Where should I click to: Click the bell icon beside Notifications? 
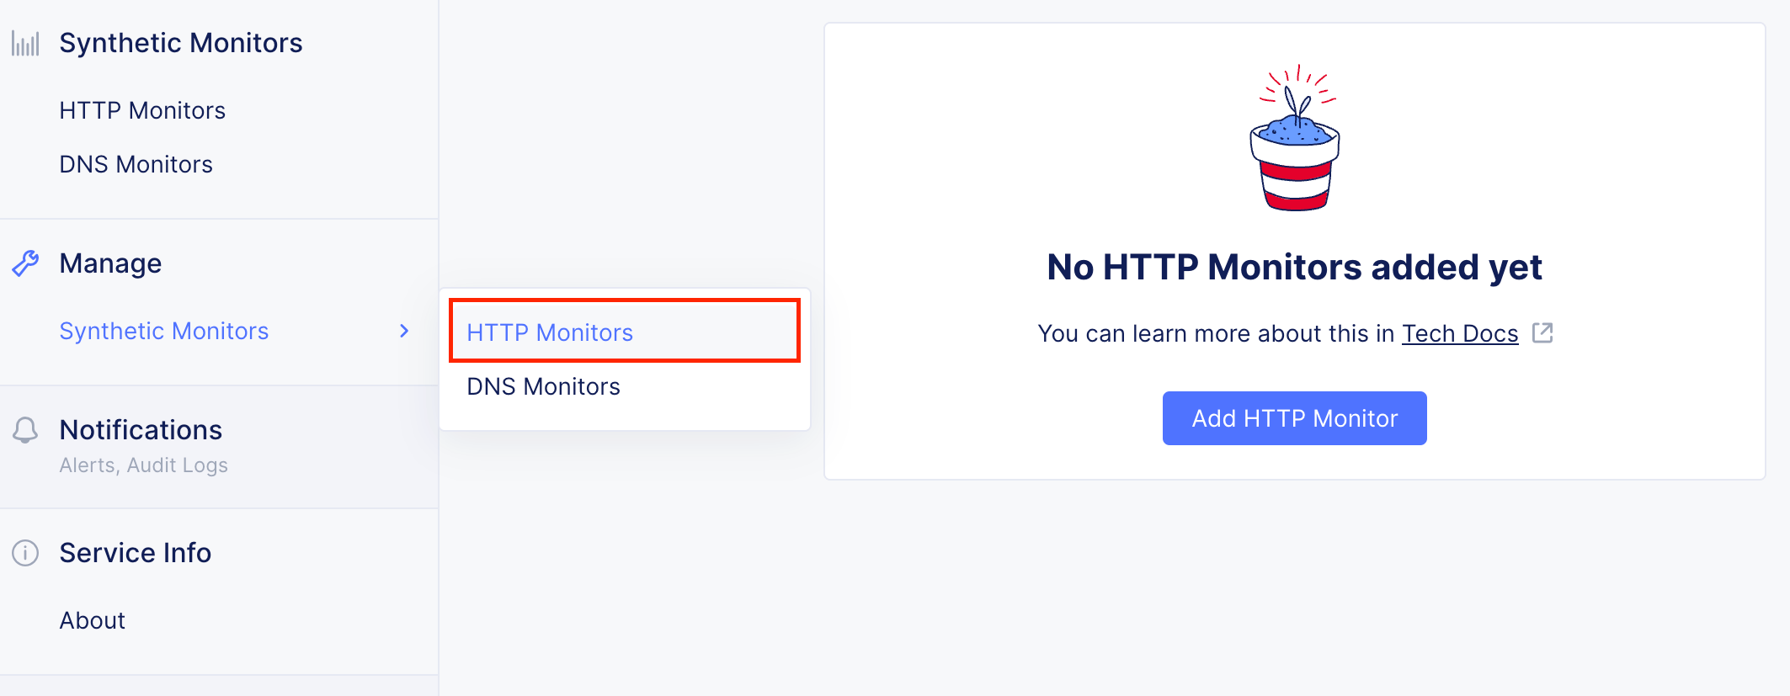coord(24,431)
